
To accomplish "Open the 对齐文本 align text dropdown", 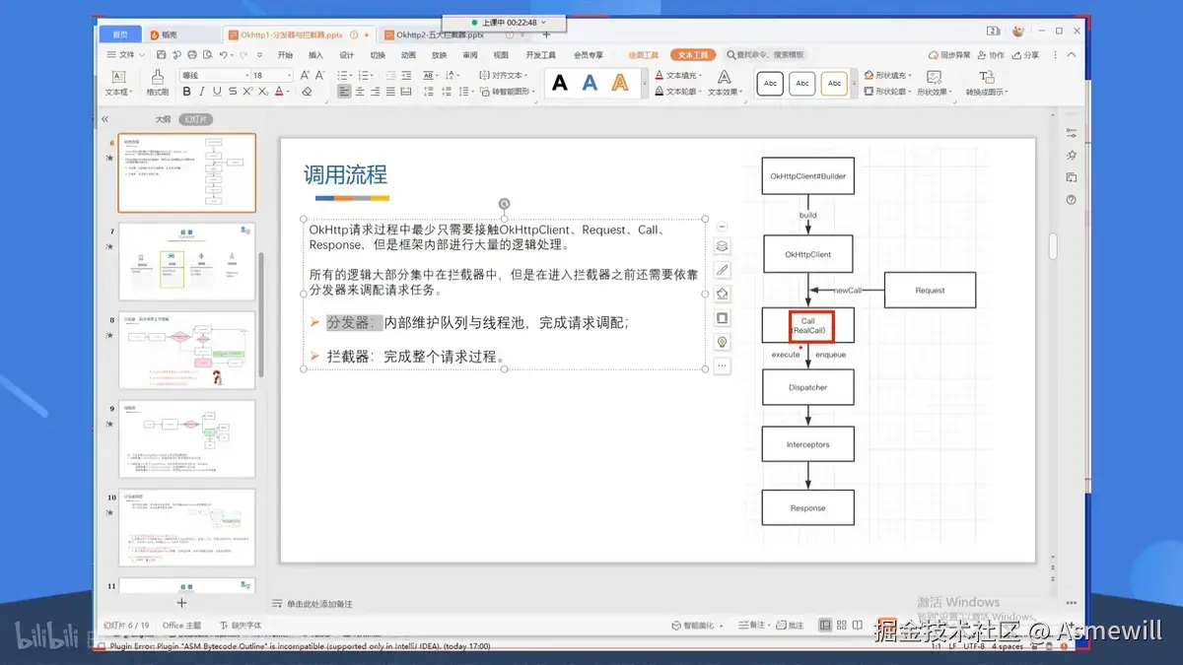I will point(504,75).
